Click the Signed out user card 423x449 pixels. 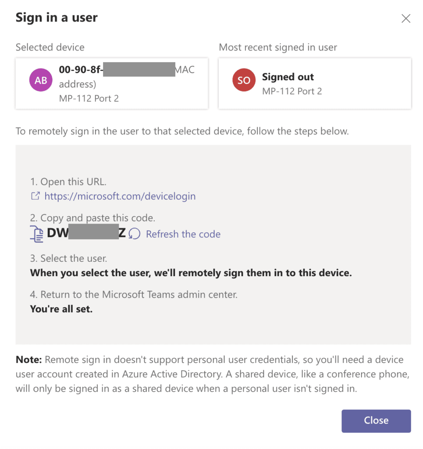[x=315, y=83]
